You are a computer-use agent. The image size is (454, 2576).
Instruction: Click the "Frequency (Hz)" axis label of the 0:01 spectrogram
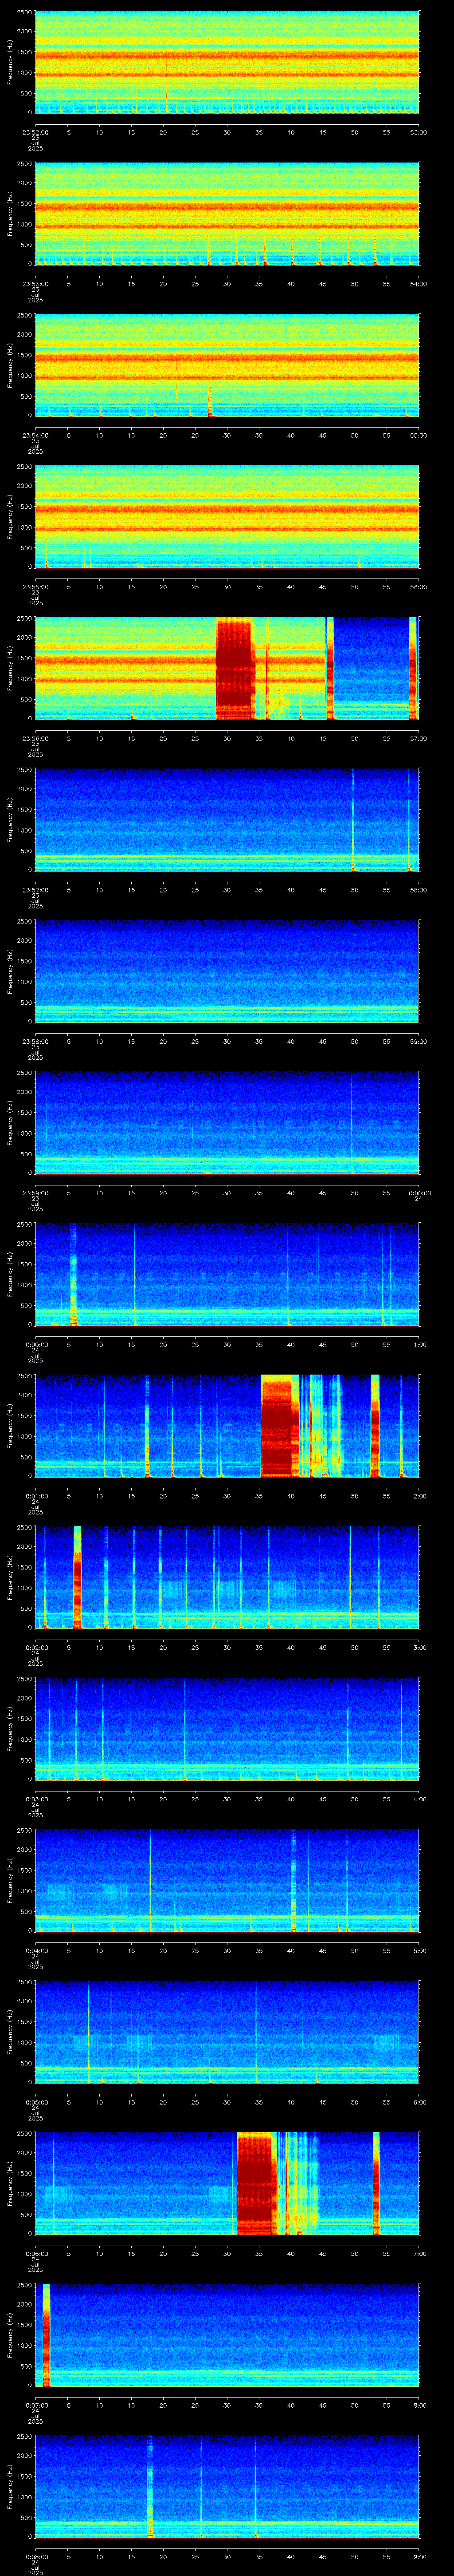click(x=10, y=1426)
